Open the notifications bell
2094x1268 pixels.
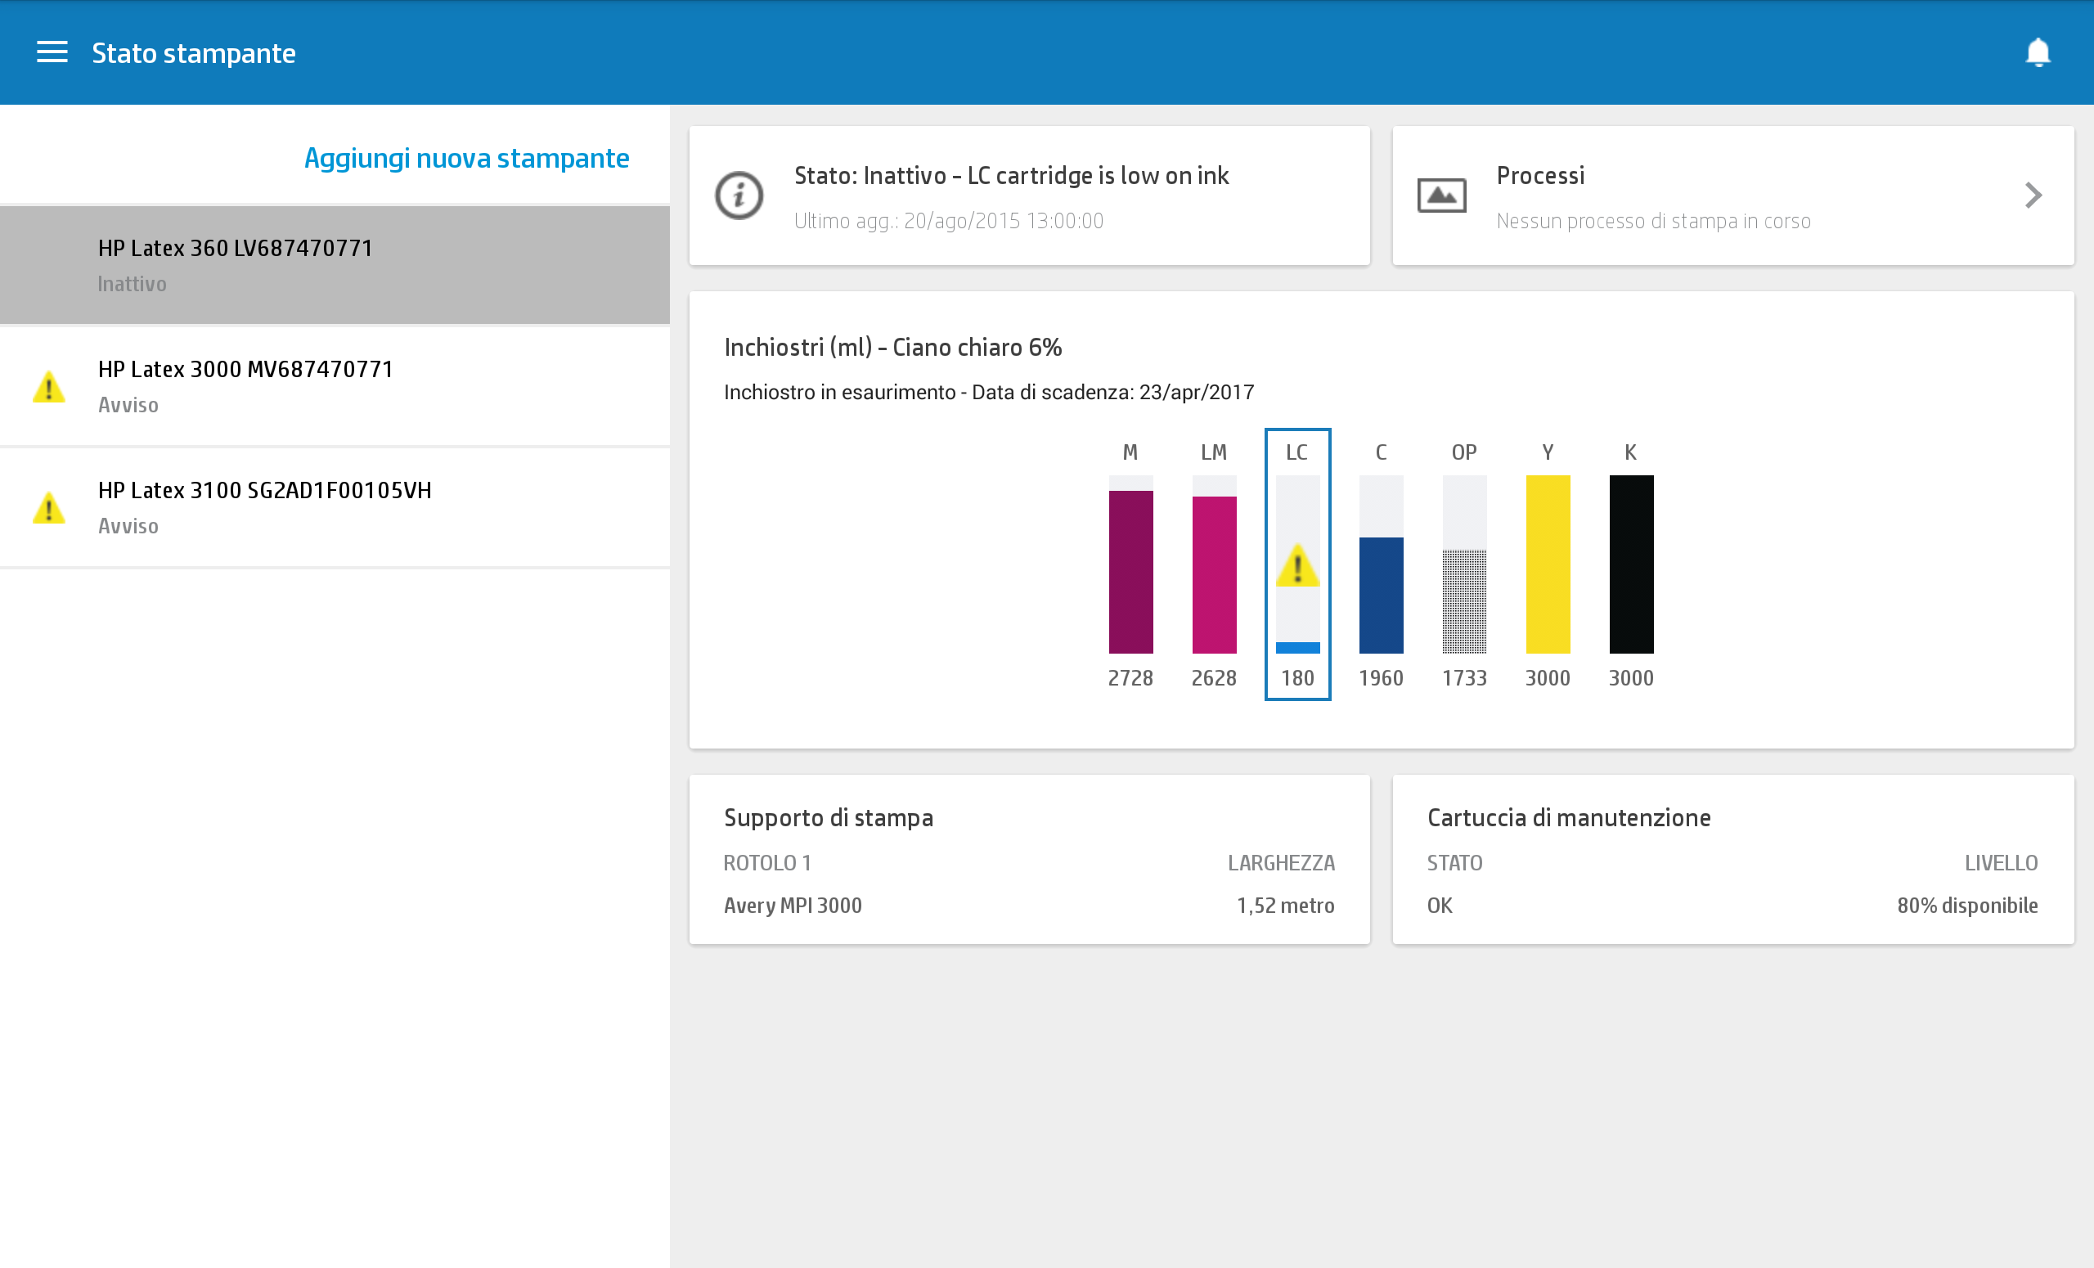pyautogui.click(x=2037, y=52)
